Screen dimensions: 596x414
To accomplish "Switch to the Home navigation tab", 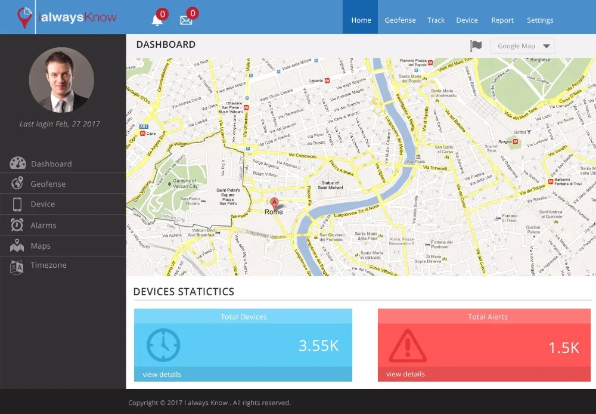I will click(361, 20).
